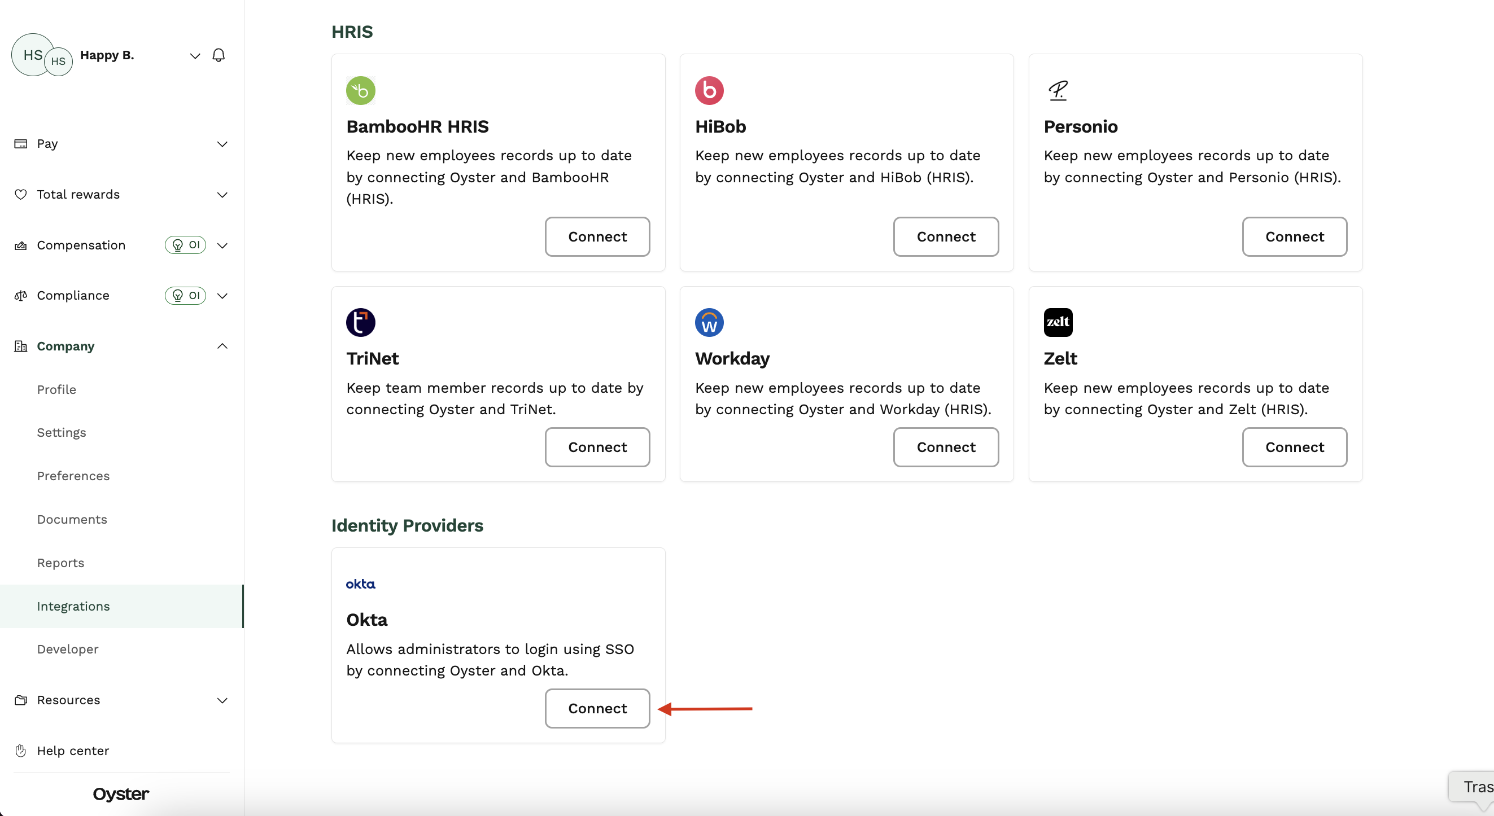Click the Workday blue logo

click(x=709, y=322)
